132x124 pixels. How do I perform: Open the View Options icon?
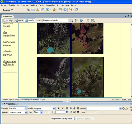[x=93, y=21]
